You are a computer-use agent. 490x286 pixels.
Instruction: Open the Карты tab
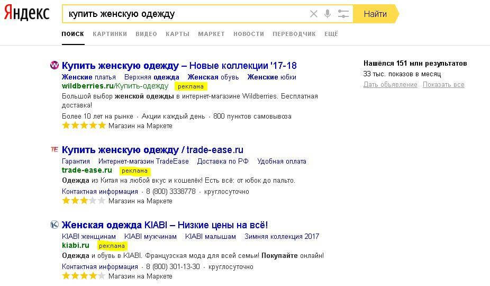(x=177, y=34)
